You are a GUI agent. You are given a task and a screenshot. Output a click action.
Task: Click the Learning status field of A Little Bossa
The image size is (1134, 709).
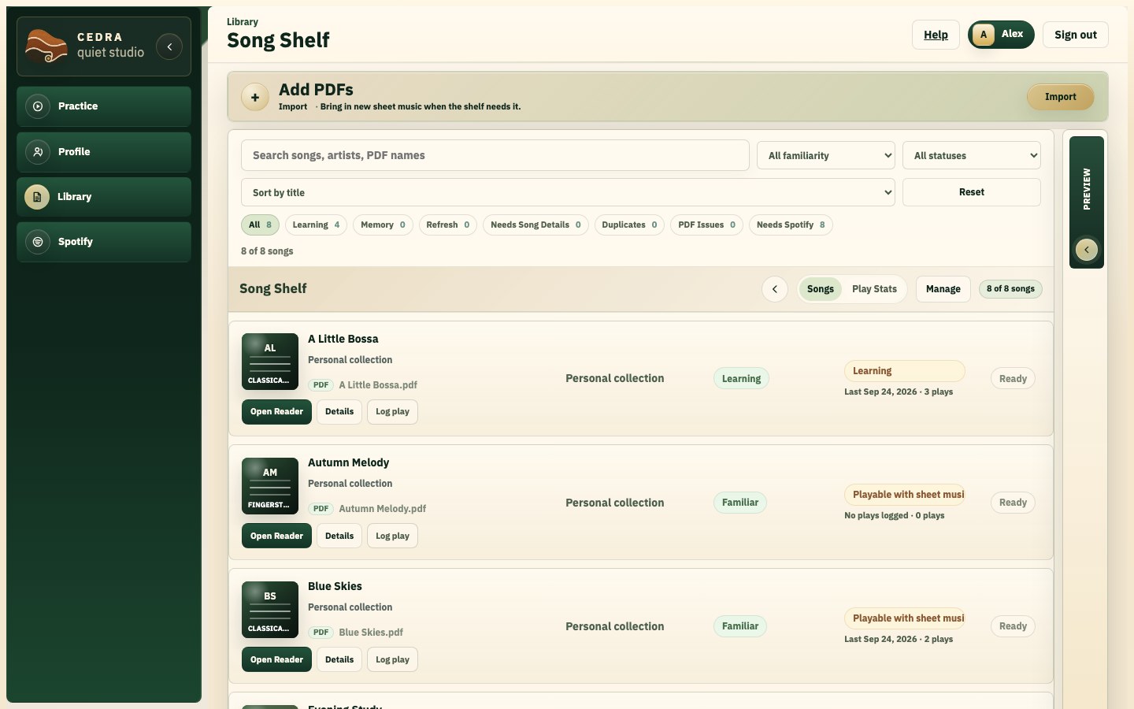(x=905, y=371)
